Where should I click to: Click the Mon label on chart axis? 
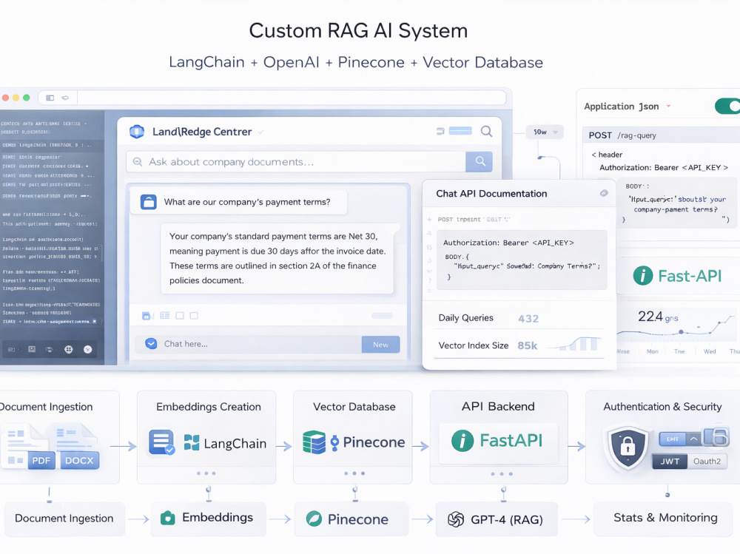652,351
